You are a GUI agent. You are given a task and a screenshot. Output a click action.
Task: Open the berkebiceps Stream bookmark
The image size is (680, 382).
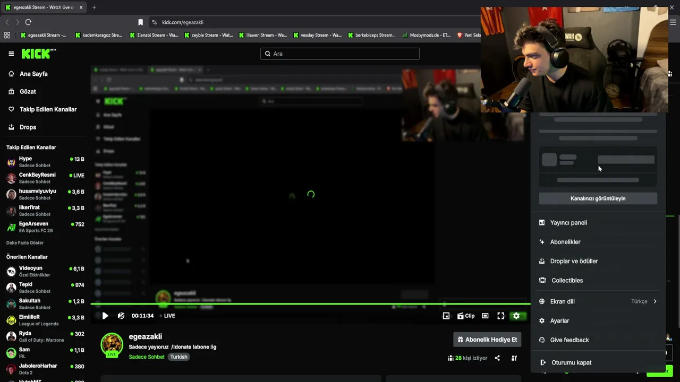pyautogui.click(x=372, y=35)
